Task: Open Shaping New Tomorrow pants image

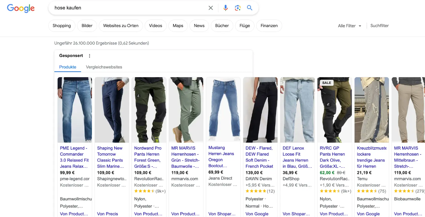Action: pos(112,110)
